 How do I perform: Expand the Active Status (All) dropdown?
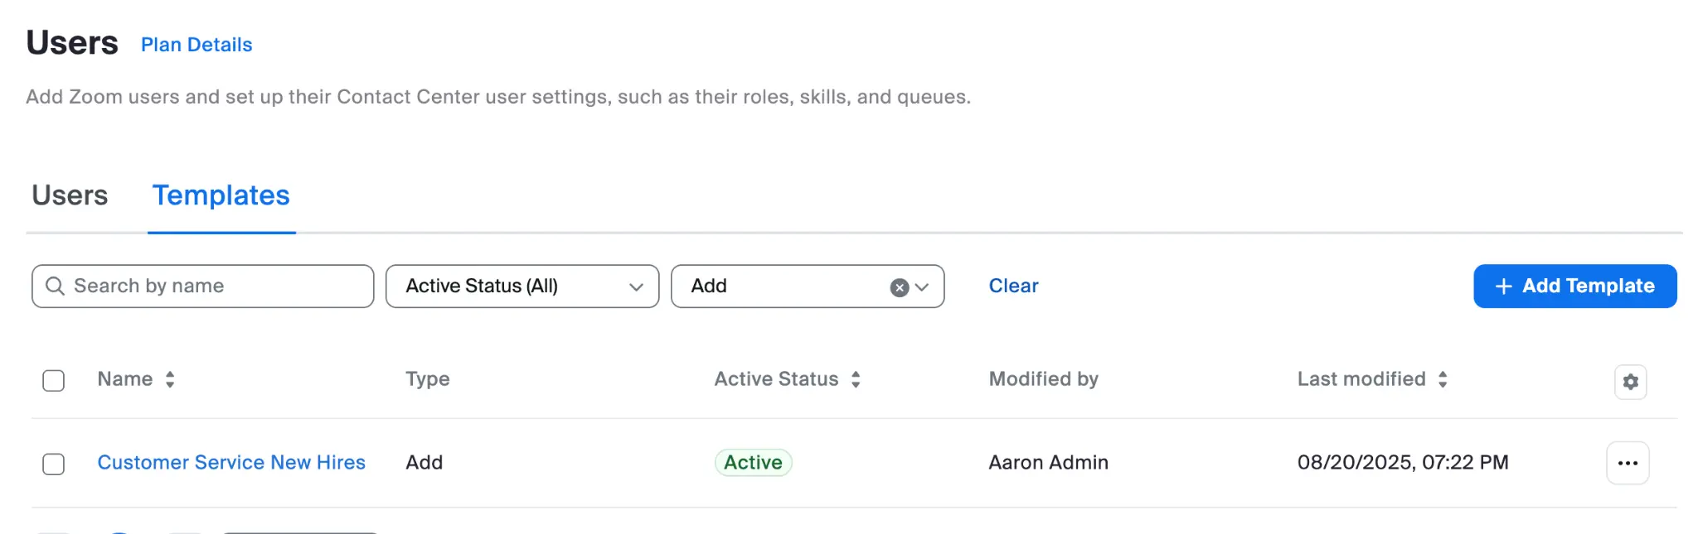click(x=522, y=286)
